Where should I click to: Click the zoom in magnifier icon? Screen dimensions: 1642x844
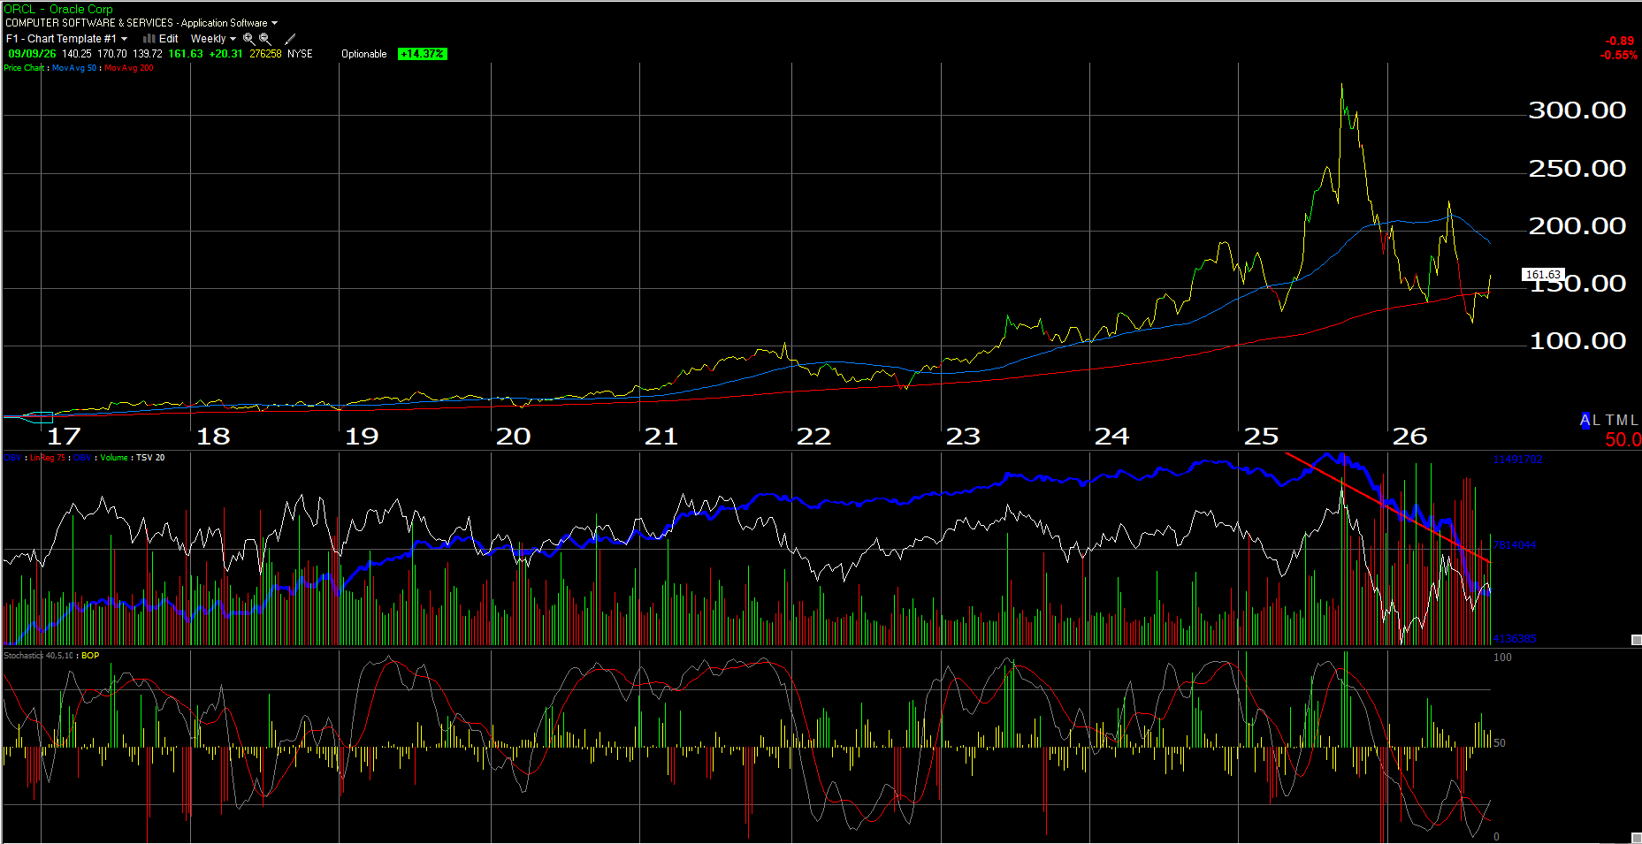click(248, 39)
